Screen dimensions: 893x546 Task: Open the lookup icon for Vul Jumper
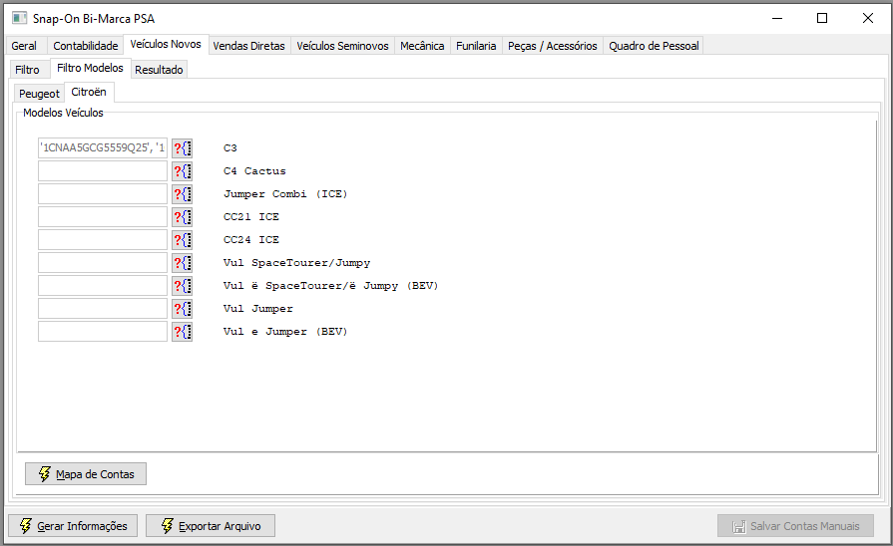pos(183,309)
